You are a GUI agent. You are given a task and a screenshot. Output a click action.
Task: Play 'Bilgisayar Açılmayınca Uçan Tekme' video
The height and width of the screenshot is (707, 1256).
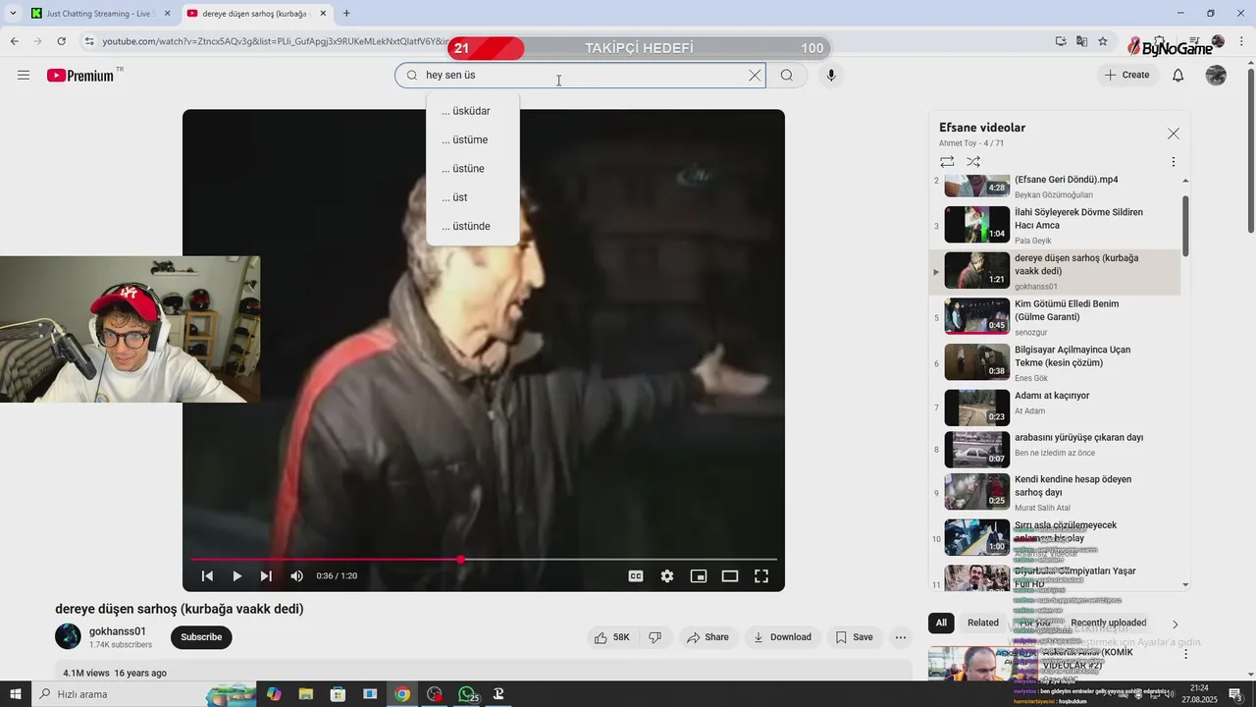coord(1055,362)
